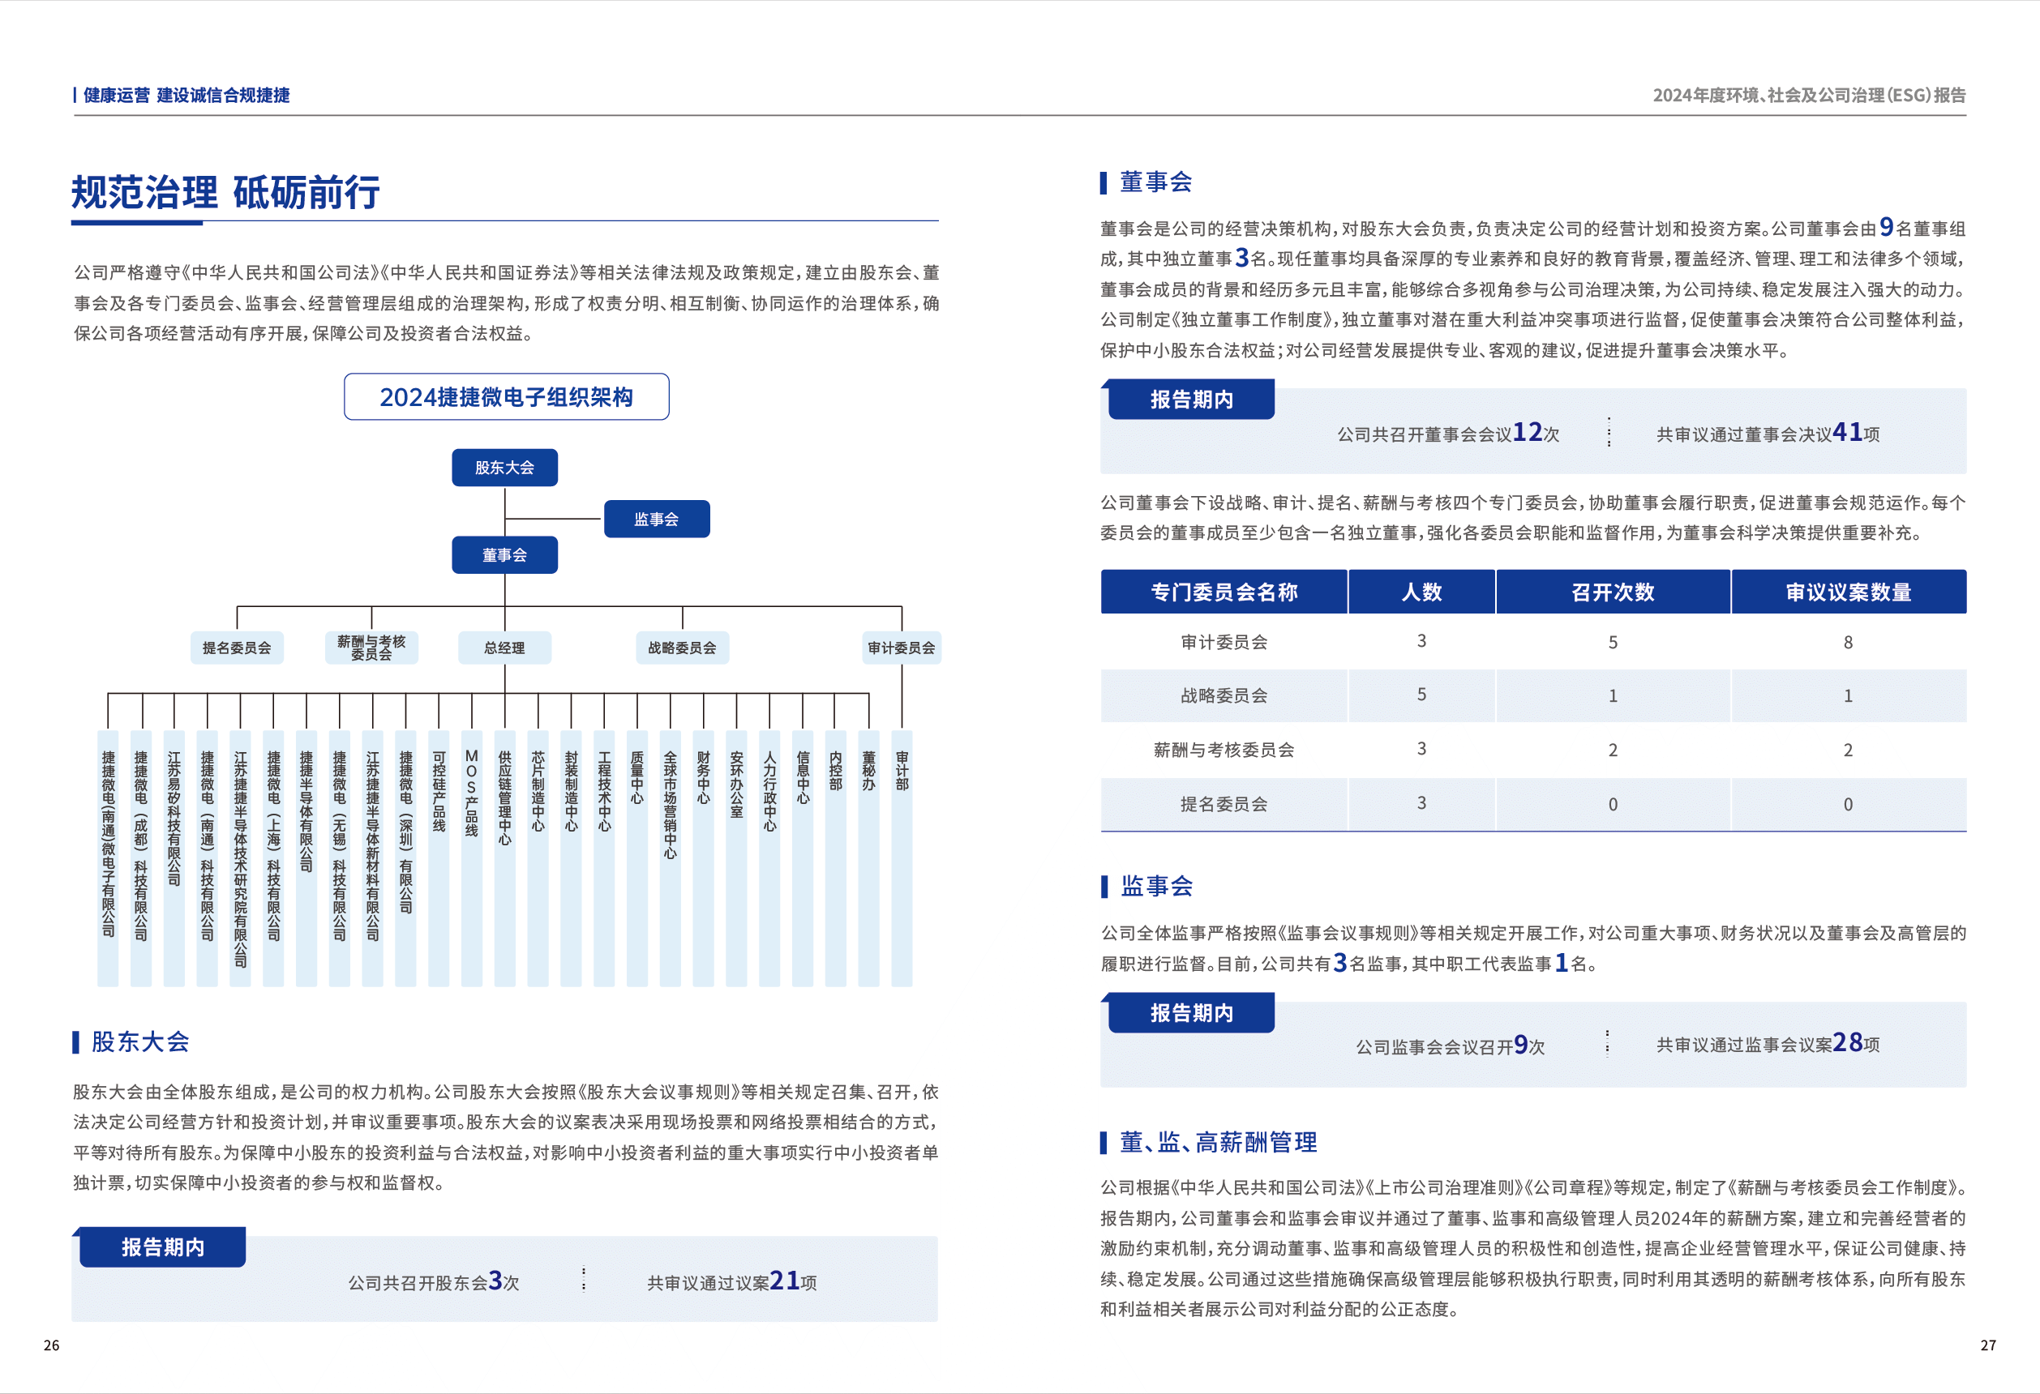Select the 提名委员会 chart box
The height and width of the screenshot is (1394, 2040).
(x=237, y=648)
